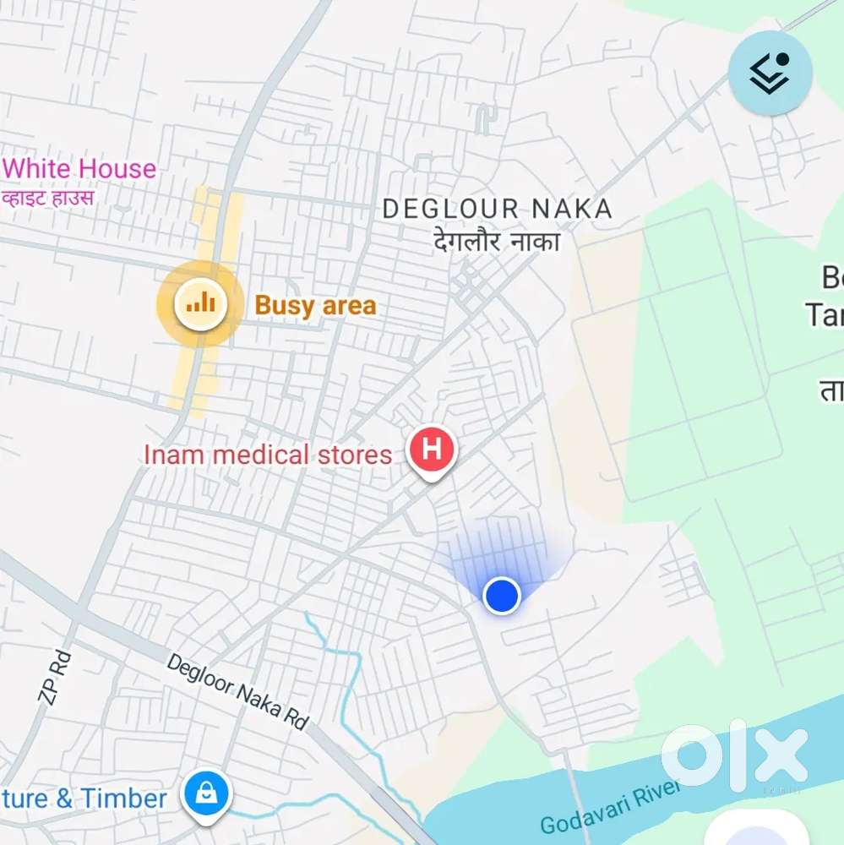
Task: Tap the Hindi व्हाइट हाउस label
Action: click(48, 197)
